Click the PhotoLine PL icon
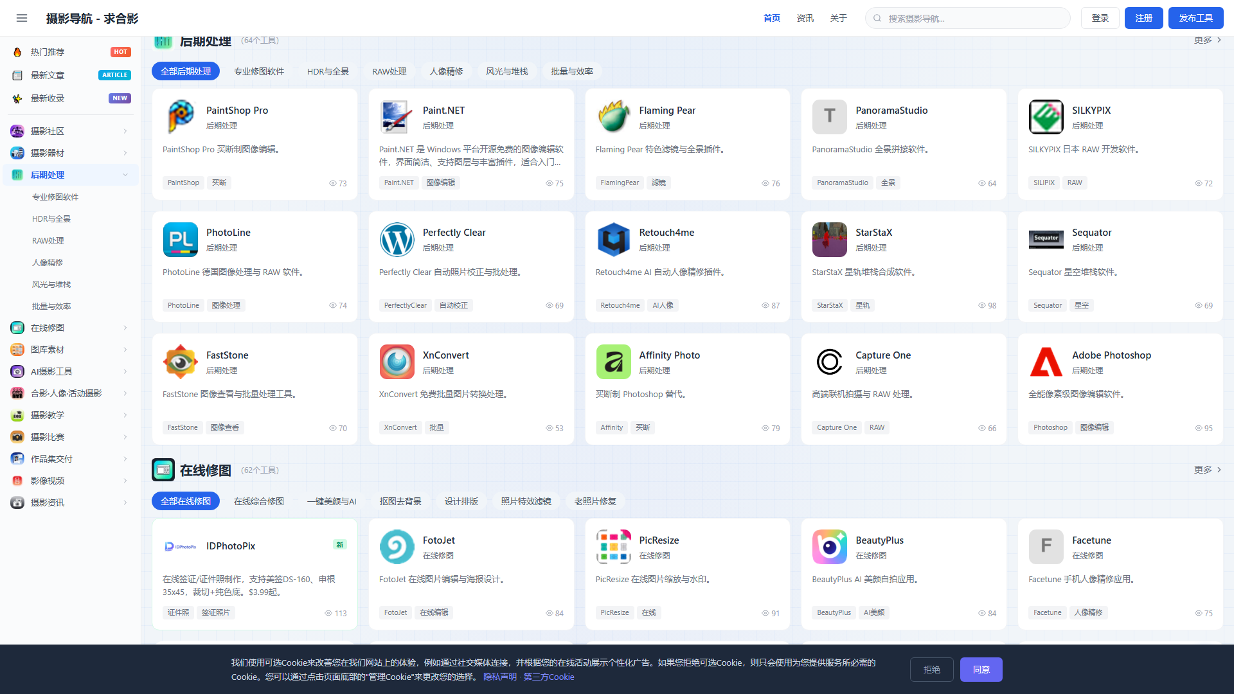This screenshot has height=694, width=1234. pyautogui.click(x=181, y=239)
